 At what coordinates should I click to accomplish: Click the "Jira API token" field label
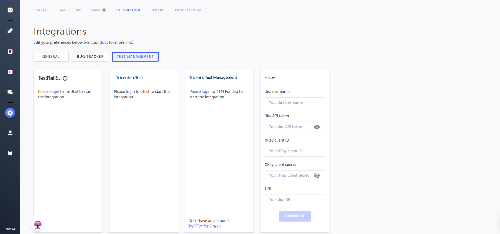277,116
